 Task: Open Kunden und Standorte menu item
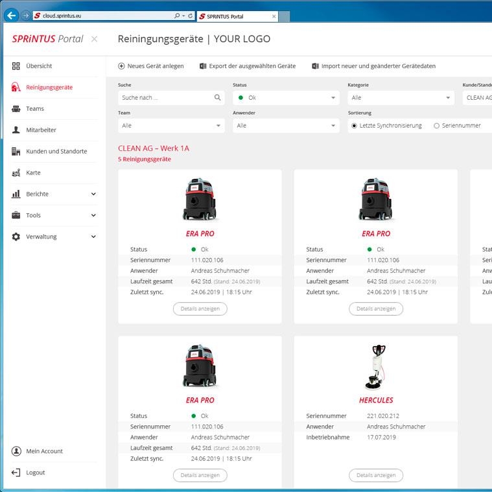point(56,151)
